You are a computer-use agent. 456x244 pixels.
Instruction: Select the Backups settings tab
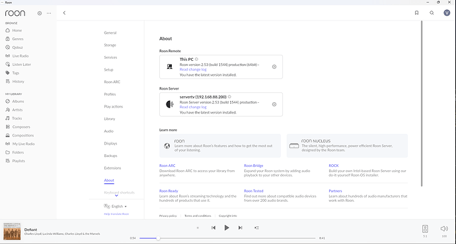click(x=111, y=156)
